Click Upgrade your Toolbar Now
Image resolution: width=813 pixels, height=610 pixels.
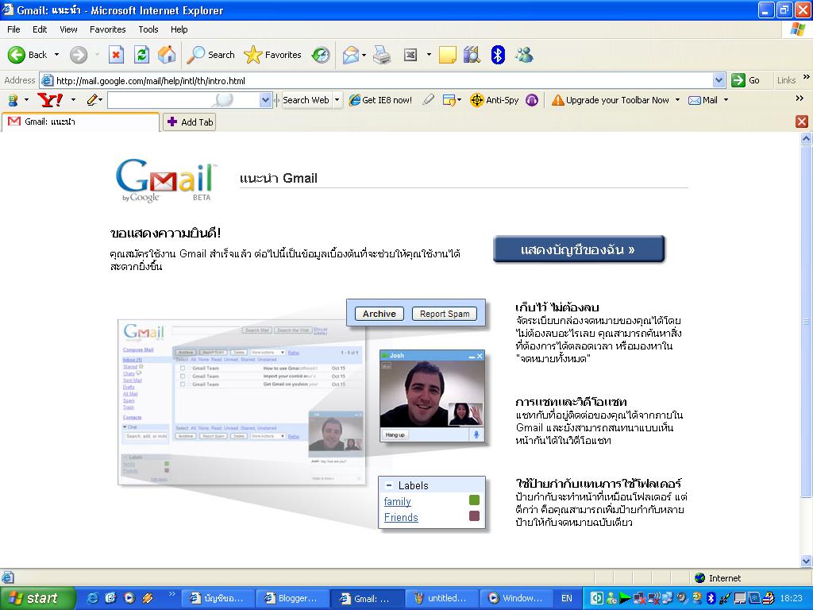click(x=611, y=100)
